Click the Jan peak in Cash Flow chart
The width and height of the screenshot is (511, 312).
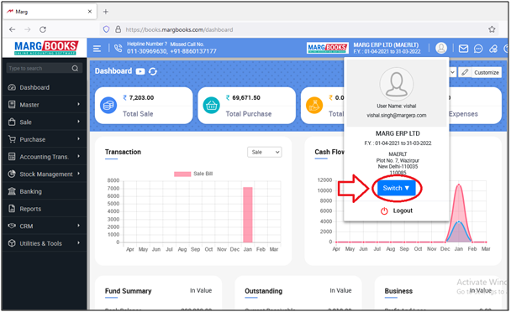[459, 185]
